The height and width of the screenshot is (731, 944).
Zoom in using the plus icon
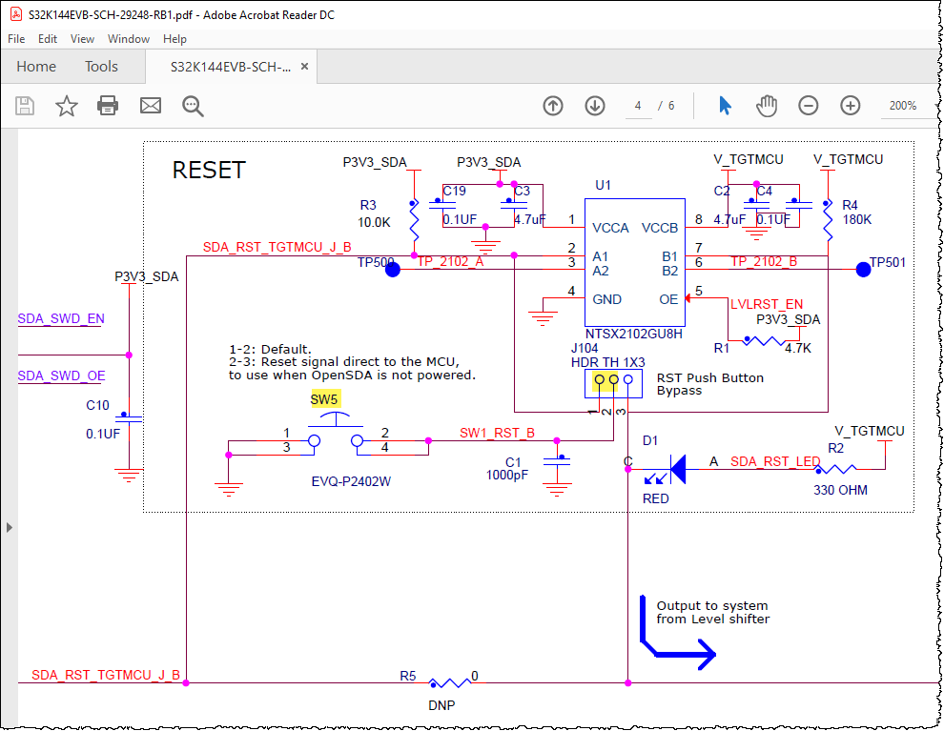click(x=850, y=106)
